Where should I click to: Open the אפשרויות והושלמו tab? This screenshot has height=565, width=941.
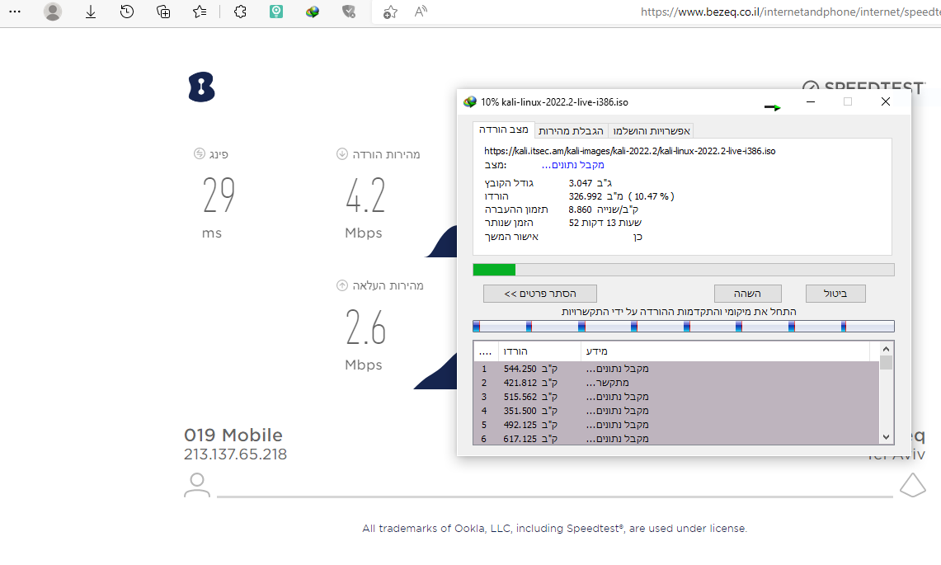tap(652, 131)
